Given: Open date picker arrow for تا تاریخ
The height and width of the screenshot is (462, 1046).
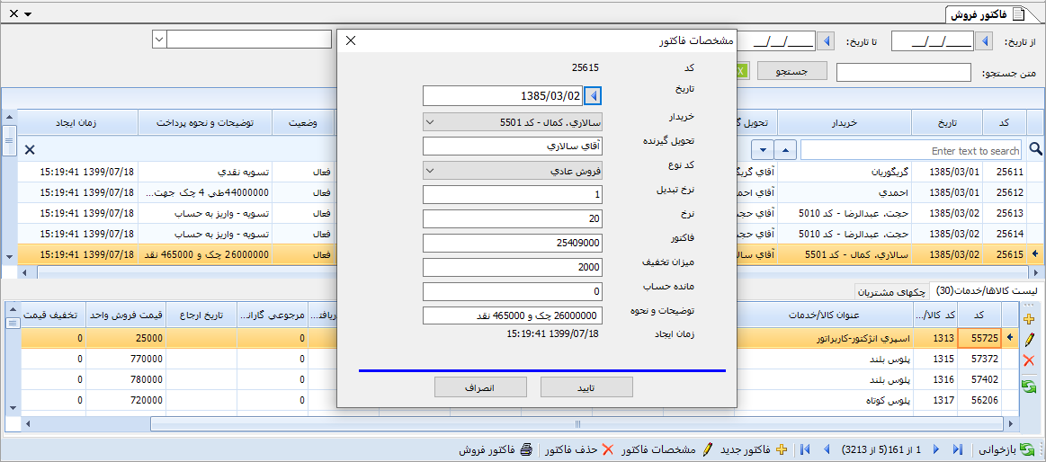Looking at the screenshot, I should (x=827, y=42).
